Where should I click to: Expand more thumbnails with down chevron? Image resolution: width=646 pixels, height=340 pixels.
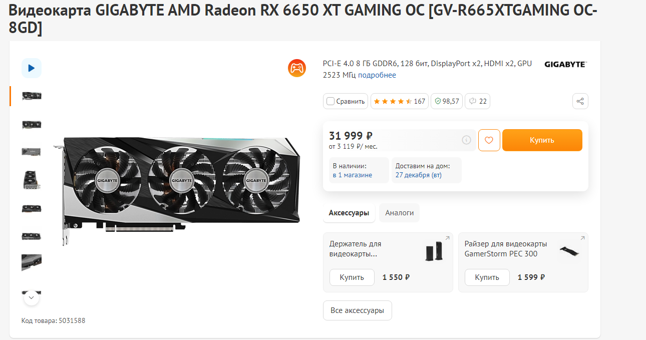[x=32, y=297]
